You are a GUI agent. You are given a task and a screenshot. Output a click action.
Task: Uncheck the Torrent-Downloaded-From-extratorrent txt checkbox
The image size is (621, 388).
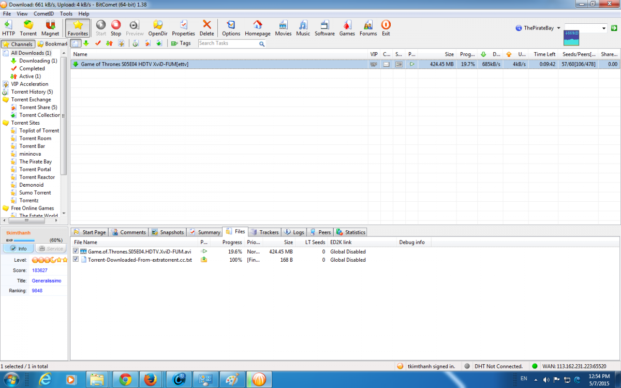pyautogui.click(x=76, y=260)
